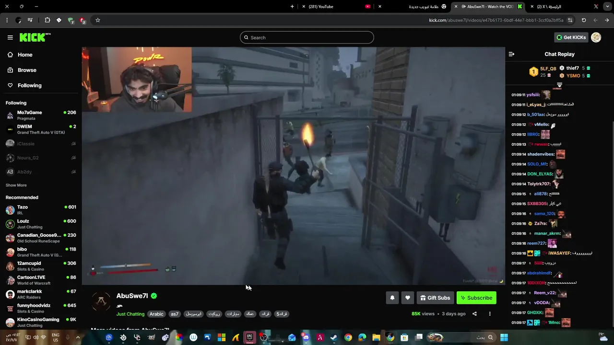The width and height of the screenshot is (614, 345).
Task: Reload the page
Action: (x=584, y=20)
